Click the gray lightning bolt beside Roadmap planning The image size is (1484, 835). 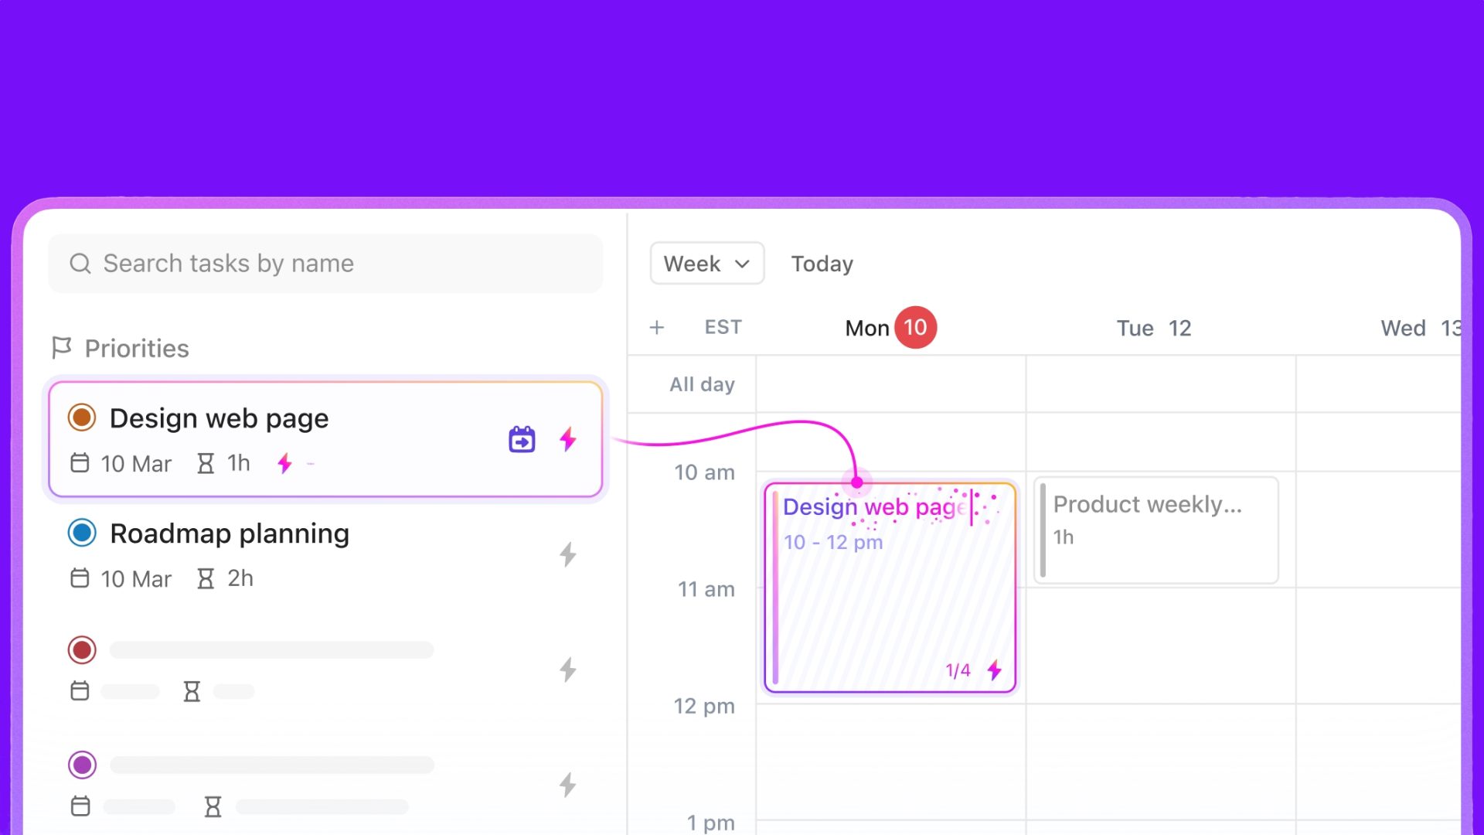(568, 554)
